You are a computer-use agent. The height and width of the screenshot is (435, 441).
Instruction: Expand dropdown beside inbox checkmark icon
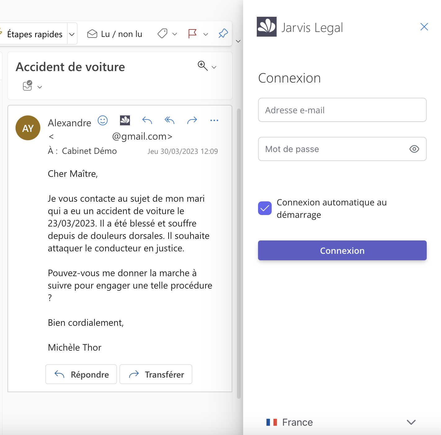(40, 87)
